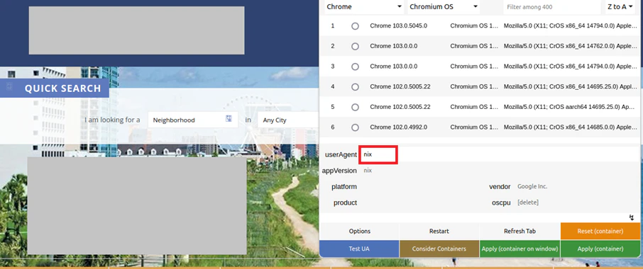The image size is (643, 269).
Task: Open the Chrome browser dropdown
Action: pos(364,7)
